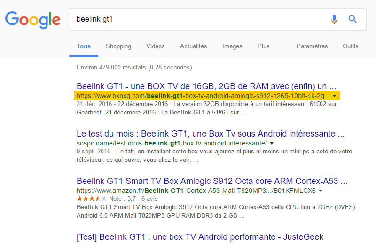This screenshot has height=244, width=376.
Task: Click the star rating of the Amazon result
Action: (x=92, y=198)
